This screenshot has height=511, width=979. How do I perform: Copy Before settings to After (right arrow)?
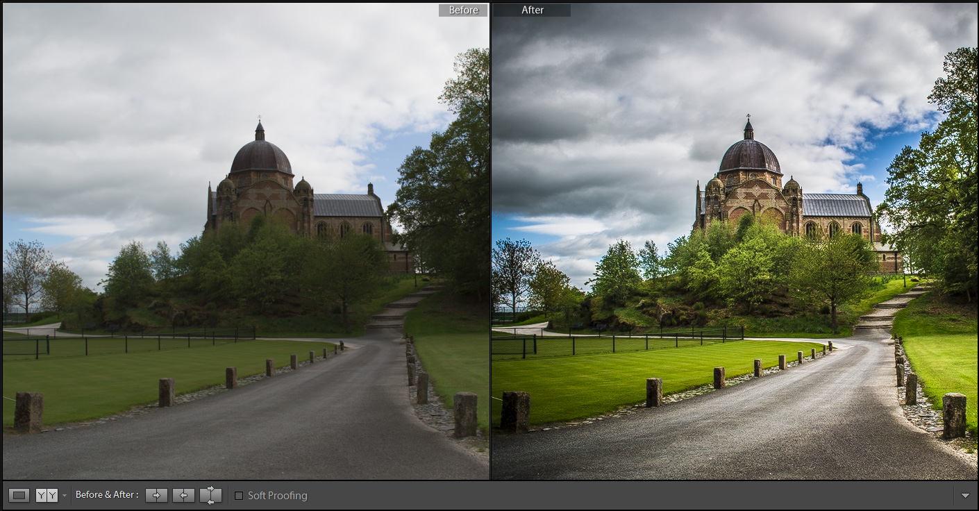[x=156, y=495]
